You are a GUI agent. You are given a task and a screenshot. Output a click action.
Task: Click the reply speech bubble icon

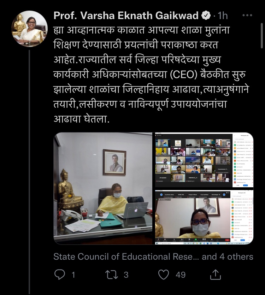coord(60,275)
